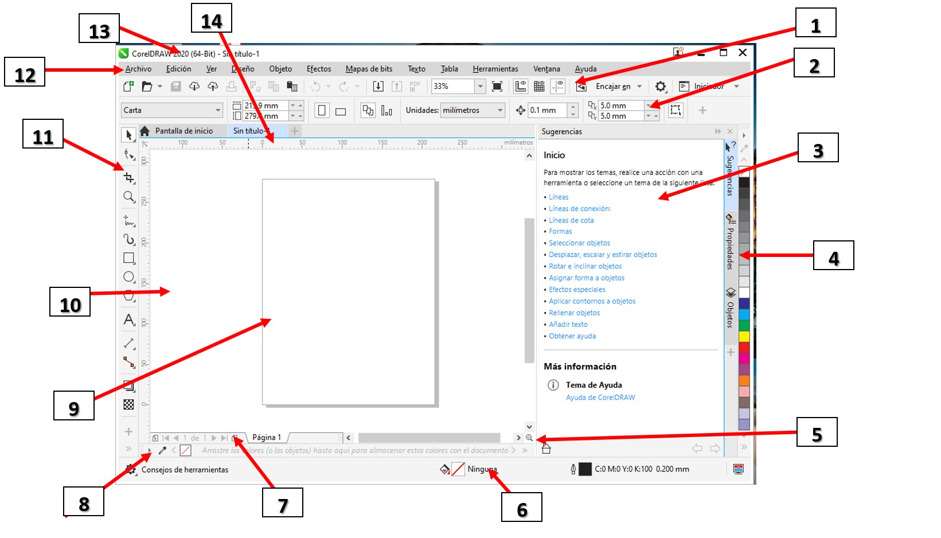Open the Rellenar objetos link

tap(574, 313)
